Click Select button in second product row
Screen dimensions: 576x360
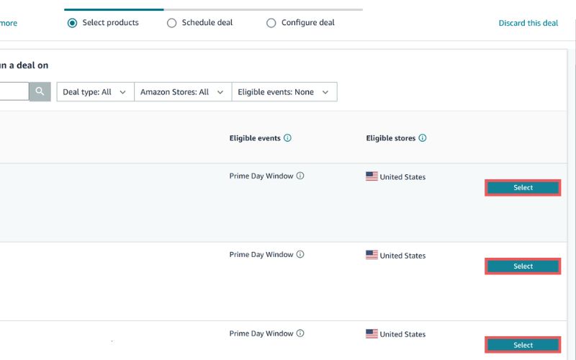pyautogui.click(x=523, y=266)
